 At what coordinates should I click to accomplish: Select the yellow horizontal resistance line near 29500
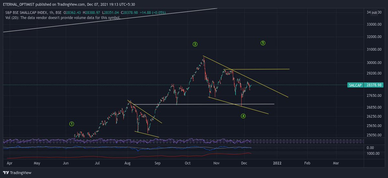click(x=256, y=69)
